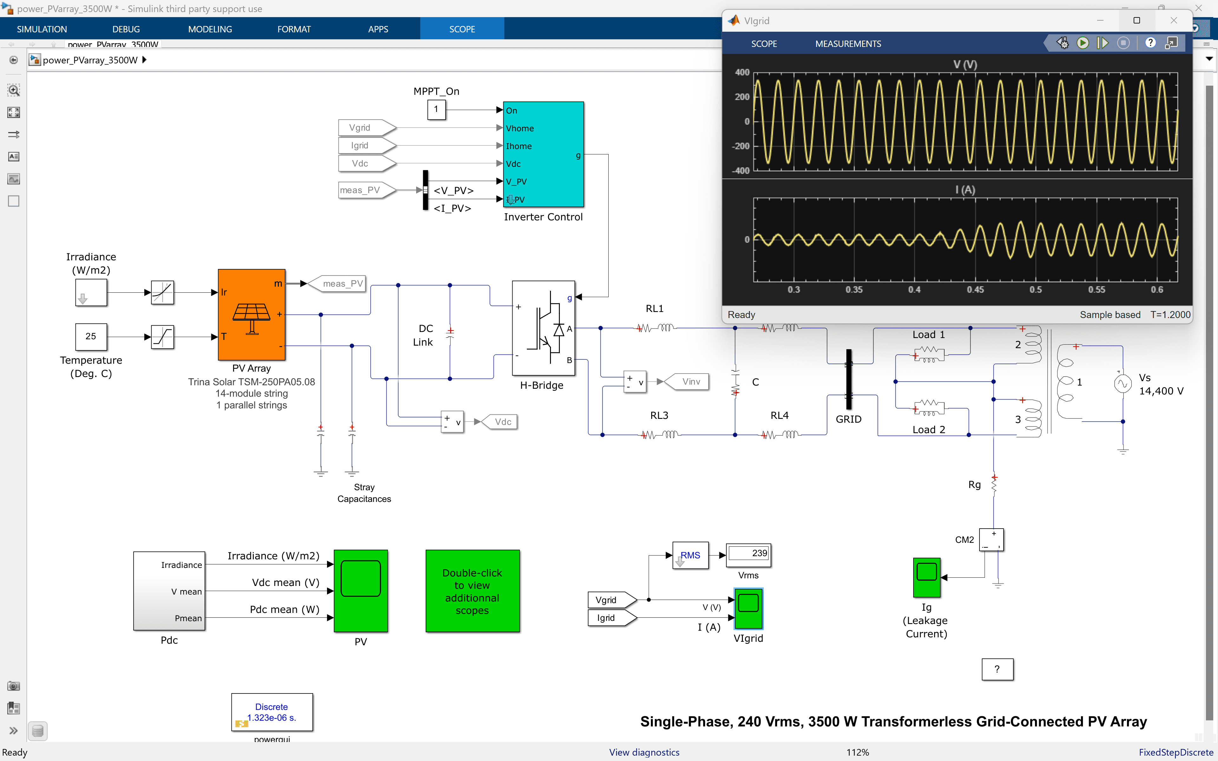This screenshot has height=761, width=1218.
Task: Select the Zoom In tool in palette
Action: (14, 90)
